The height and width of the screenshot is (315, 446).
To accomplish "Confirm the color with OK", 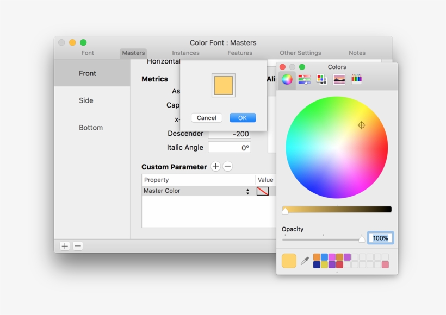I will pyautogui.click(x=243, y=118).
